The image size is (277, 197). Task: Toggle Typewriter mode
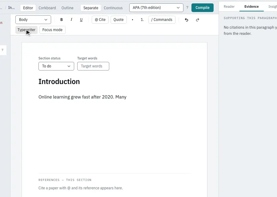pyautogui.click(x=26, y=30)
